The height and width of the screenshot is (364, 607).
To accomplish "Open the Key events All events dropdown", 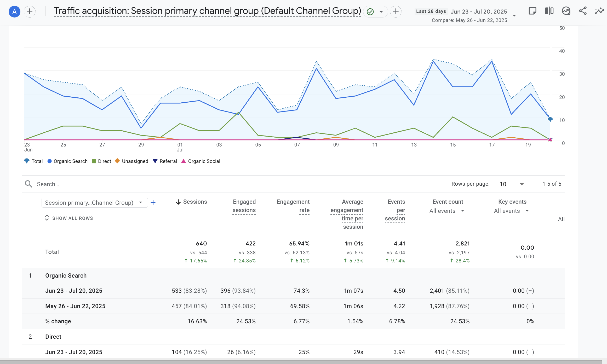I will (511, 211).
